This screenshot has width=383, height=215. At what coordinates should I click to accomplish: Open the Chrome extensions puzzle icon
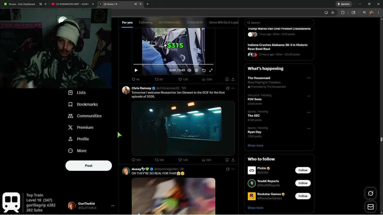coord(343,13)
